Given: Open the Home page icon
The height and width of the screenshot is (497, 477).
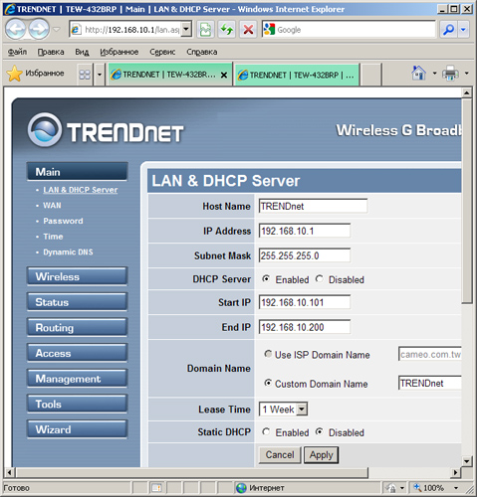Looking at the screenshot, I should pos(418,73).
